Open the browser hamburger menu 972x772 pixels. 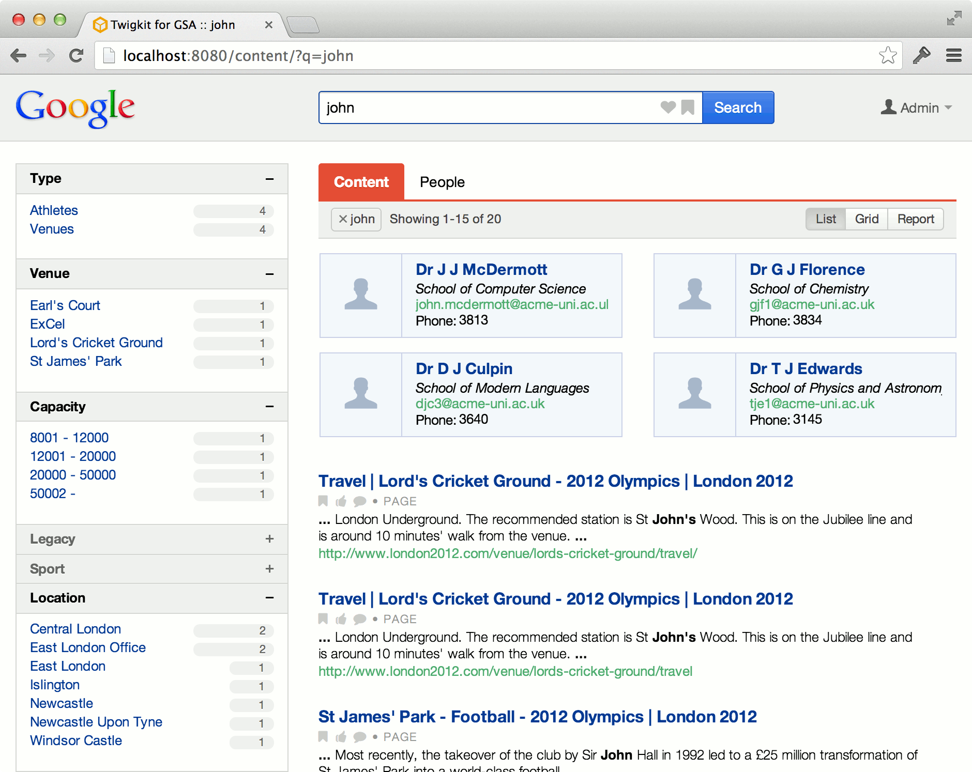(x=954, y=55)
